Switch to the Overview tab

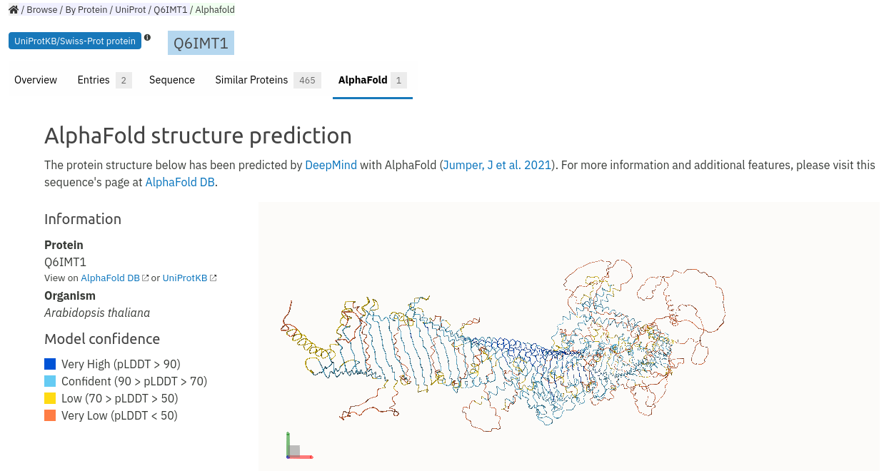(36, 80)
